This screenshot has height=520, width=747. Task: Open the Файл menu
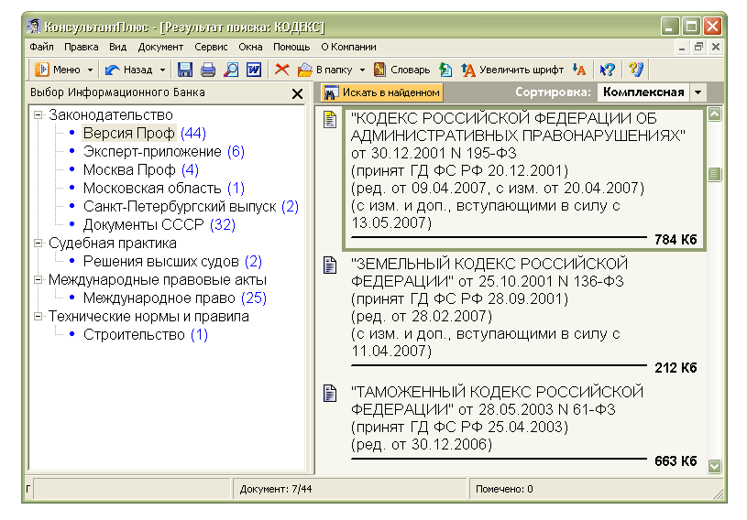pos(41,47)
